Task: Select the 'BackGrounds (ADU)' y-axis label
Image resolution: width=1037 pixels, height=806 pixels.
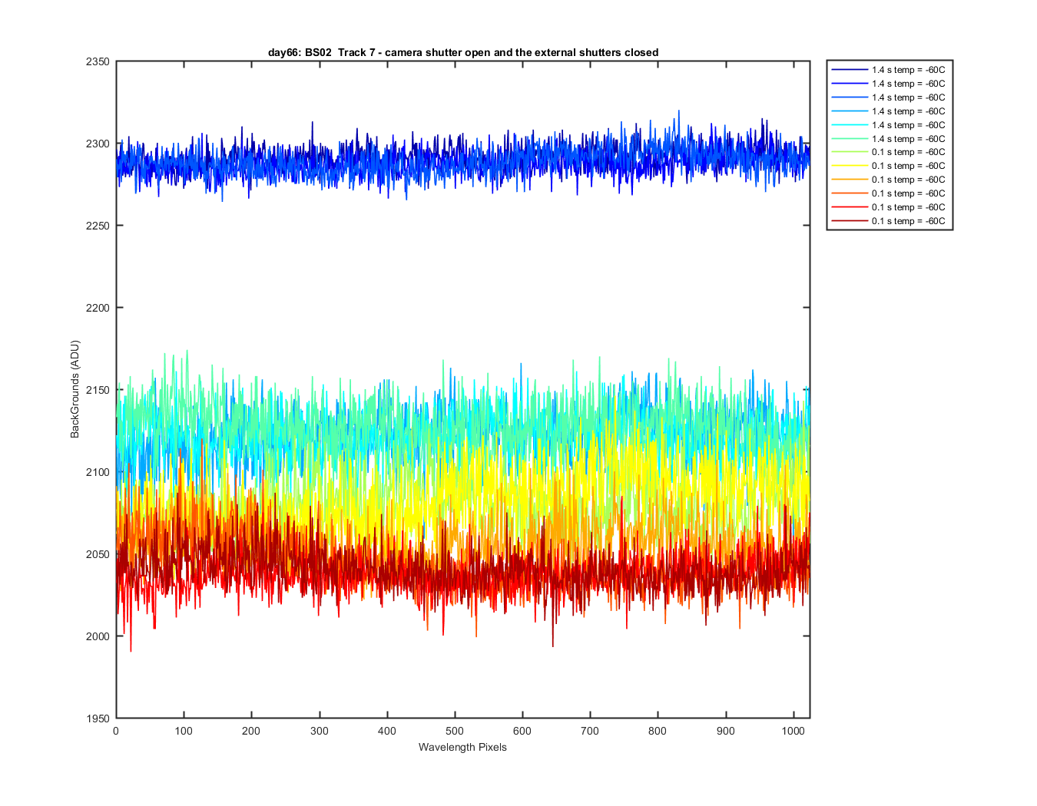Action: click(x=75, y=389)
